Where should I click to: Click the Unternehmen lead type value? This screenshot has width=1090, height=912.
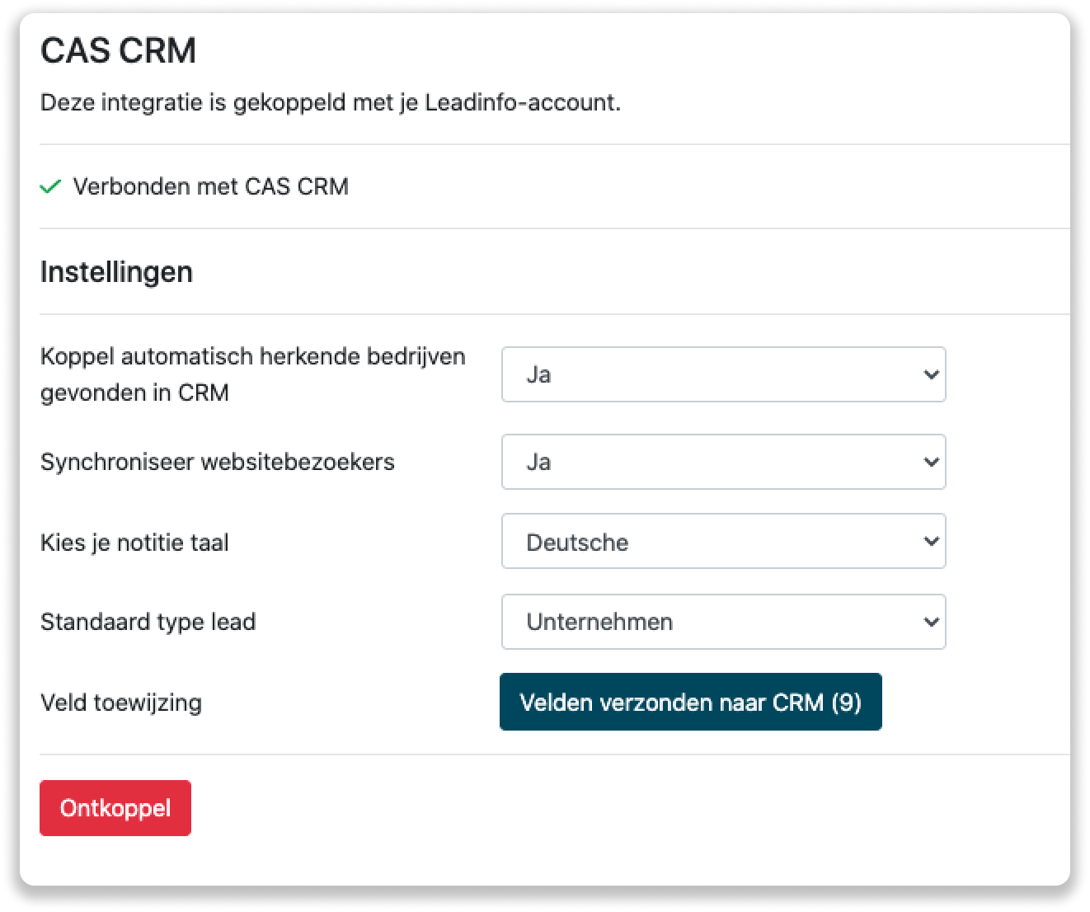[599, 622]
